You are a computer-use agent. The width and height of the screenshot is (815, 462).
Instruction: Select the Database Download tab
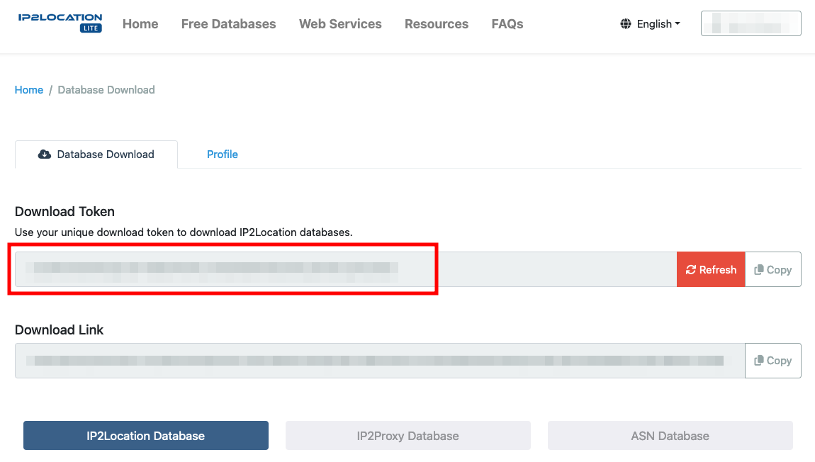[96, 154]
